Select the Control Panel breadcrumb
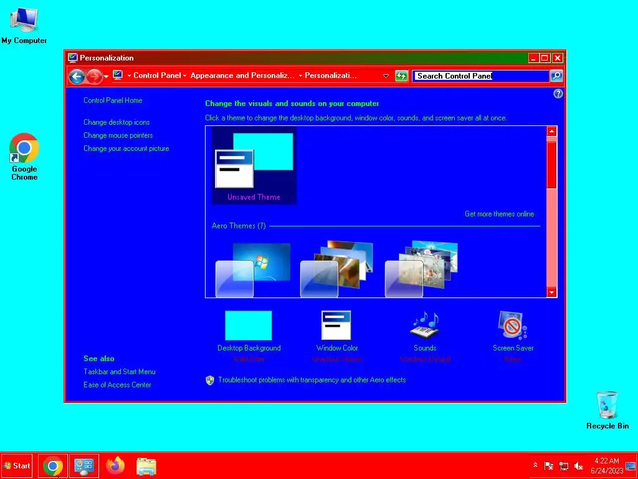Screen dimensions: 638x479 [x=157, y=75]
